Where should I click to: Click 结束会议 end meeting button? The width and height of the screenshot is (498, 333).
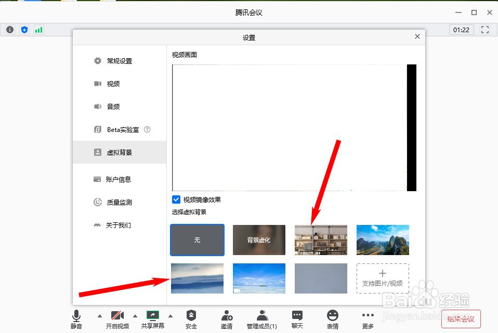pyautogui.click(x=461, y=319)
